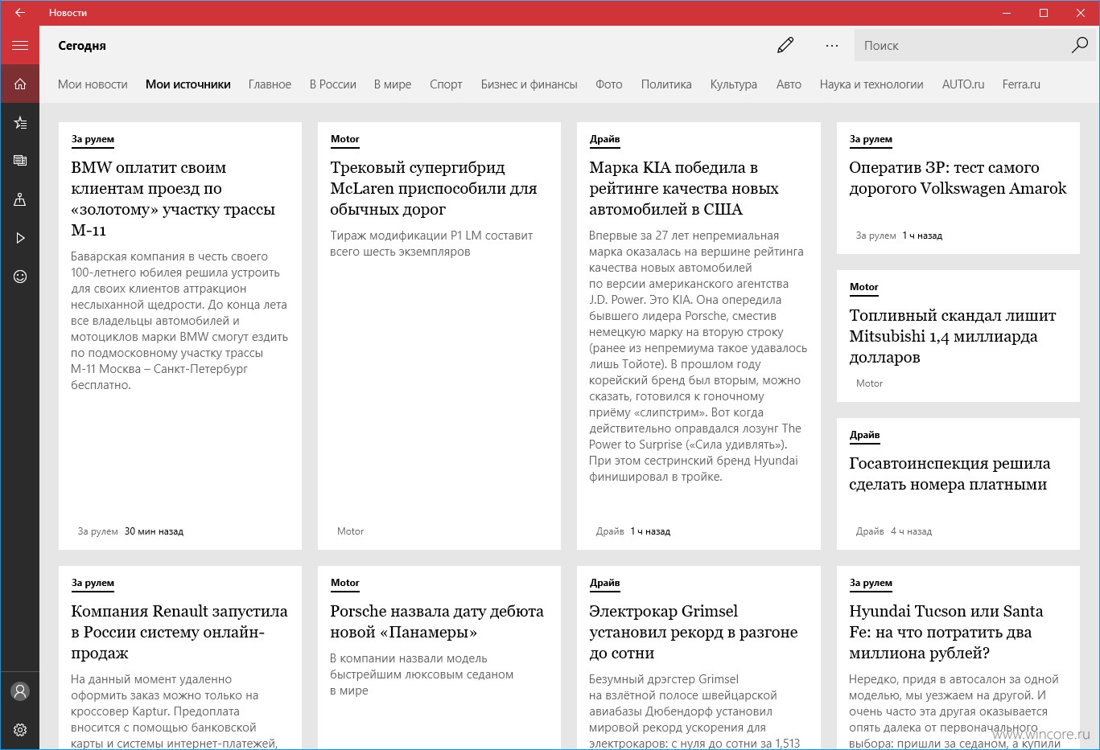Go to the Home sidebar icon
The height and width of the screenshot is (750, 1100).
pos(20,84)
